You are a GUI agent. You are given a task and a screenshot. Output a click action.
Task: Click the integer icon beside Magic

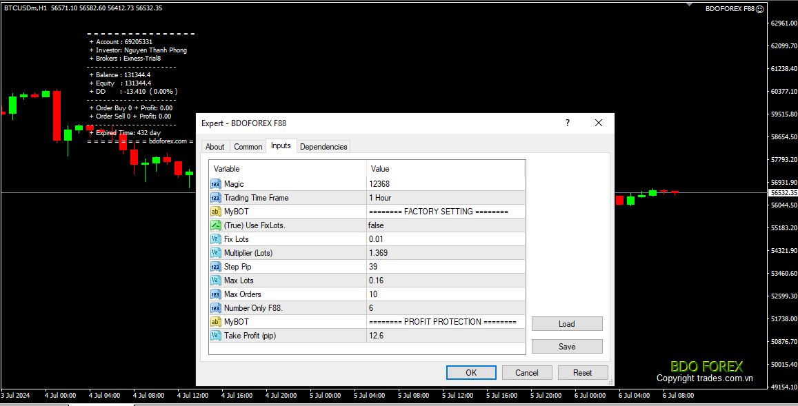click(216, 184)
